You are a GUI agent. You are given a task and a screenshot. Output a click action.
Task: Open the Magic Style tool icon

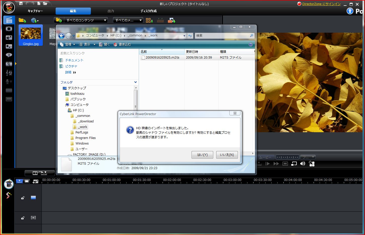point(9,195)
